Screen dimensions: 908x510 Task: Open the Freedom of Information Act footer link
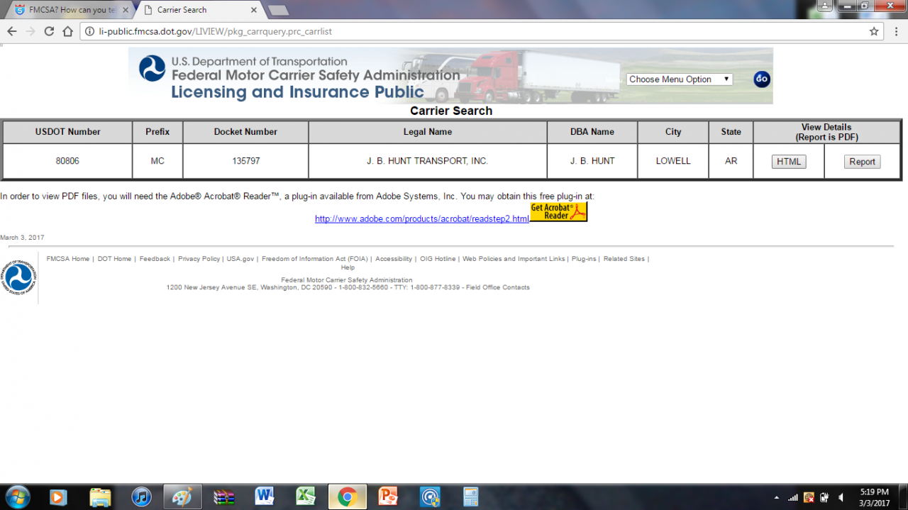[314, 259]
